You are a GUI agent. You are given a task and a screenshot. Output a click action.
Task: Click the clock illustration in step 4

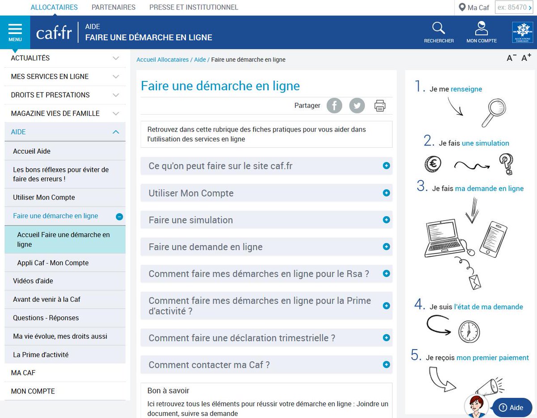click(469, 332)
